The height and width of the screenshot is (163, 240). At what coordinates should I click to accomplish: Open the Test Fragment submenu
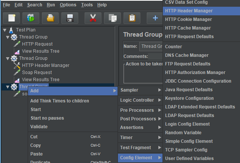(x=140, y=148)
